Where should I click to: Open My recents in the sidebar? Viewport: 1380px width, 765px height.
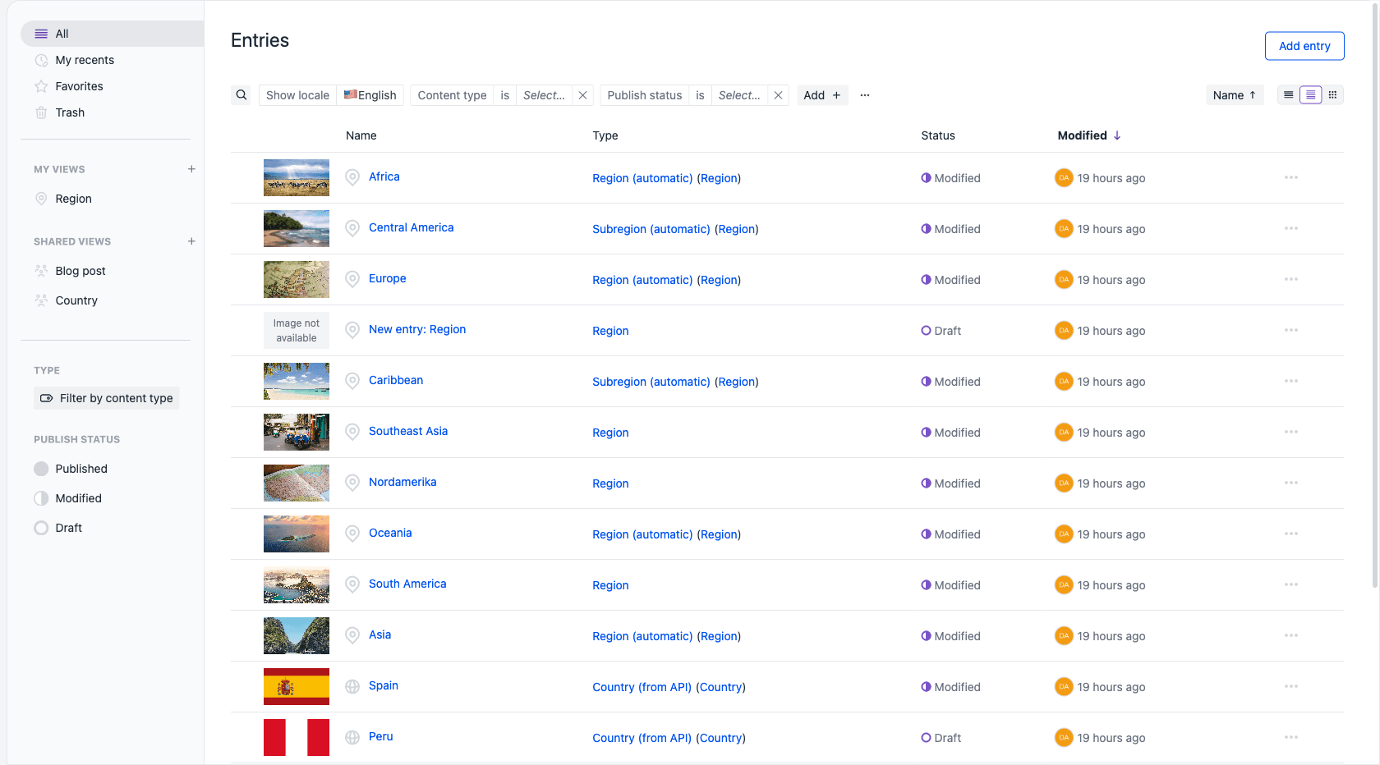coord(85,60)
